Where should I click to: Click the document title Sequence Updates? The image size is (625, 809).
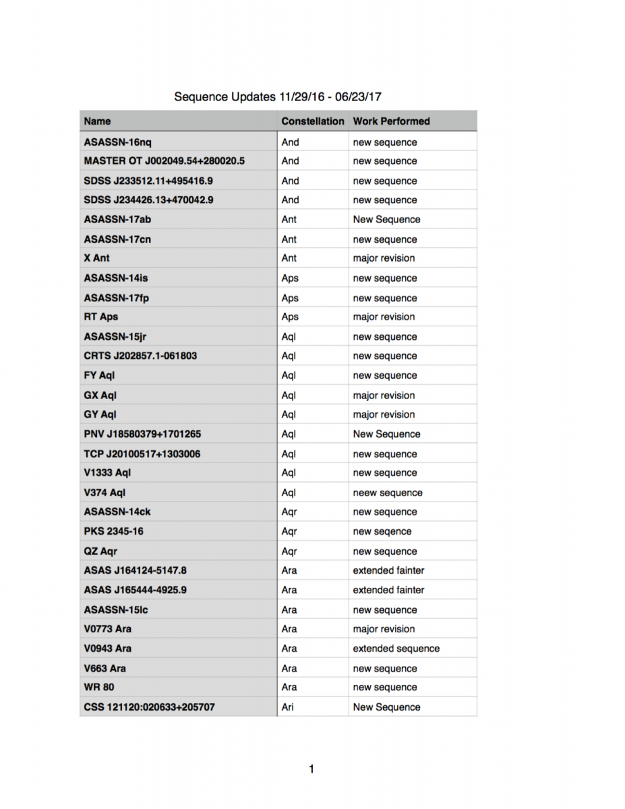(278, 97)
